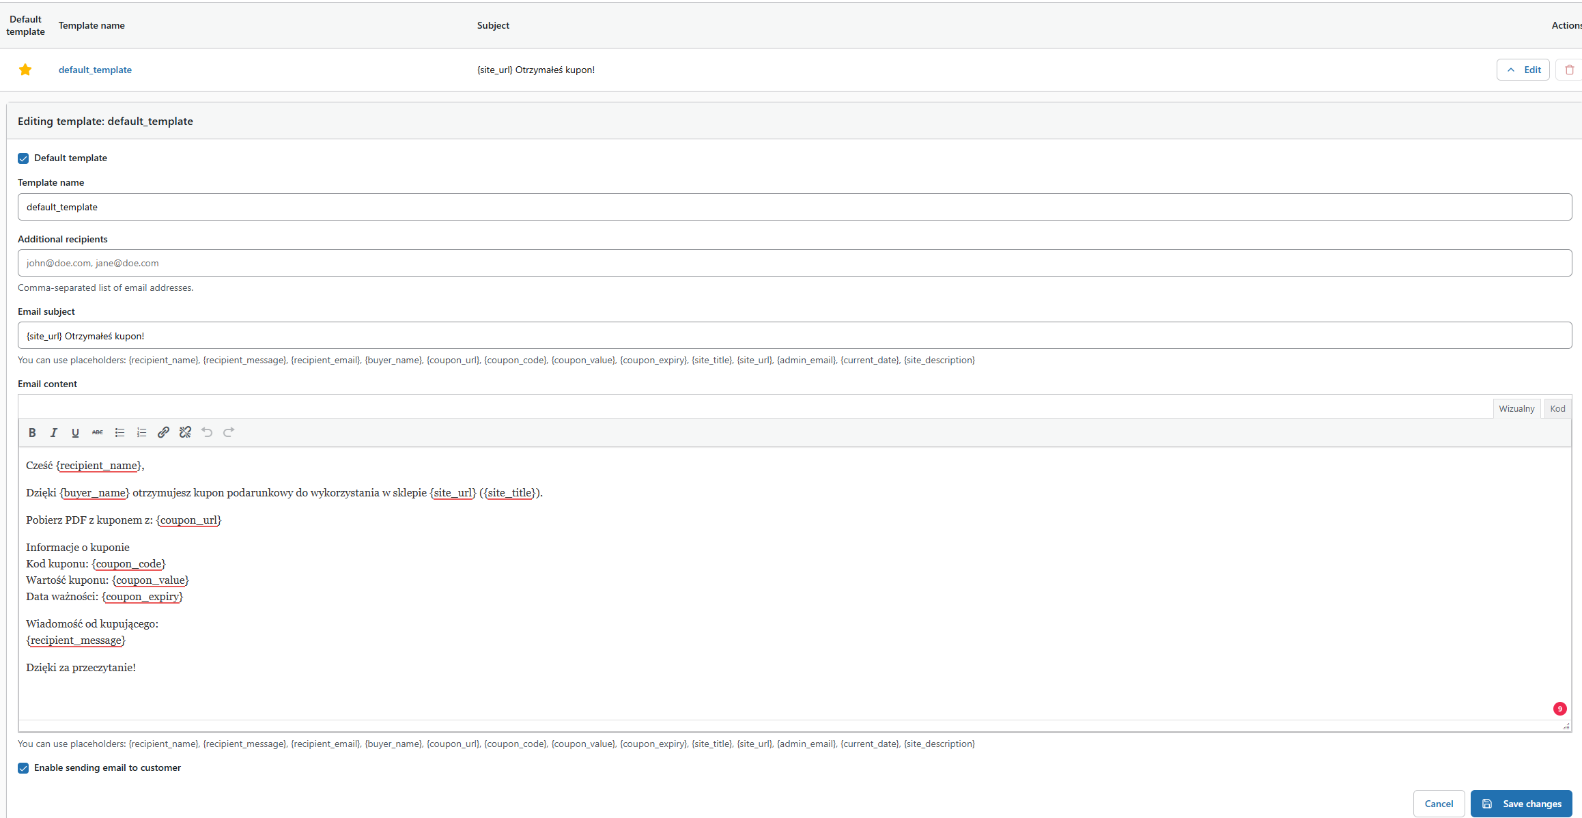Screen dimensions: 1582x818
Task: Insert a numbered list
Action: [x=141, y=432]
